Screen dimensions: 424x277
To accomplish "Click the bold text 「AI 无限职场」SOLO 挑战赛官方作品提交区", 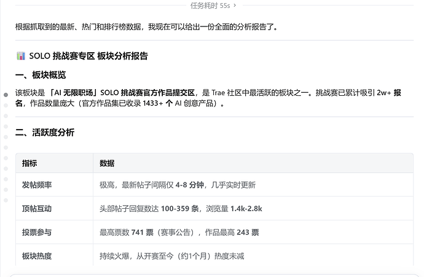I will (122, 93).
